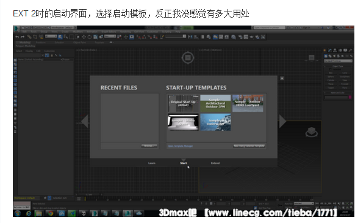
Task: Open the selection filter dropdown in toolbar
Action: click(x=51, y=36)
